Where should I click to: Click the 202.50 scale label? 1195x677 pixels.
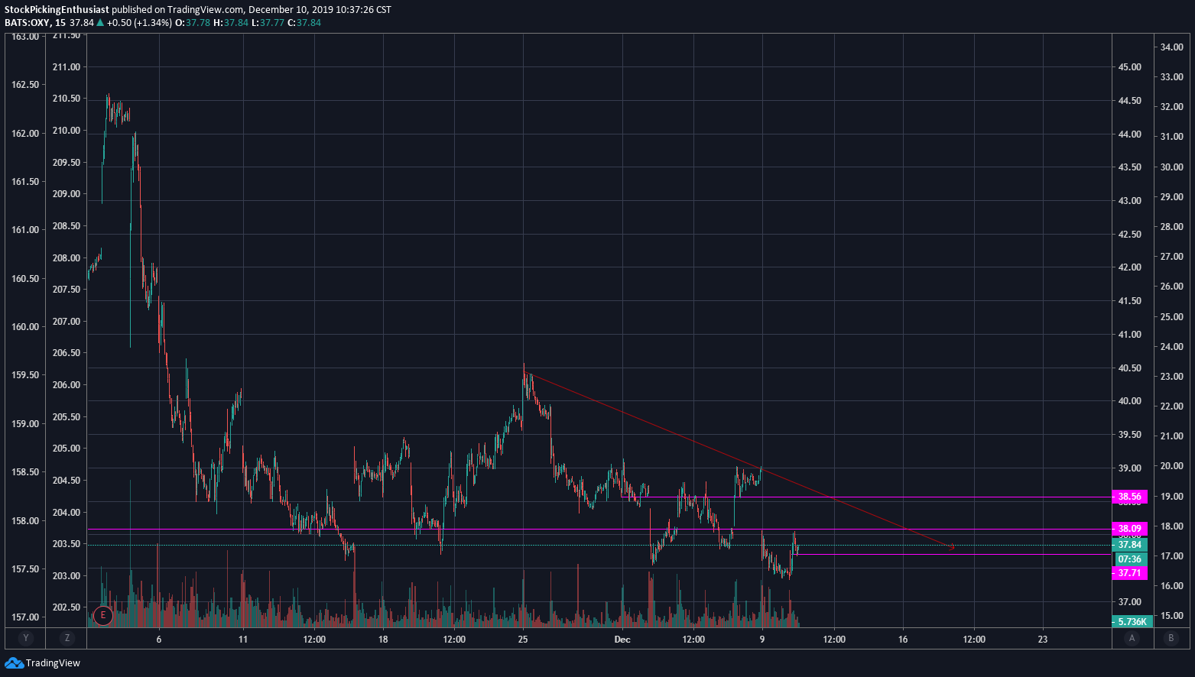(67, 607)
